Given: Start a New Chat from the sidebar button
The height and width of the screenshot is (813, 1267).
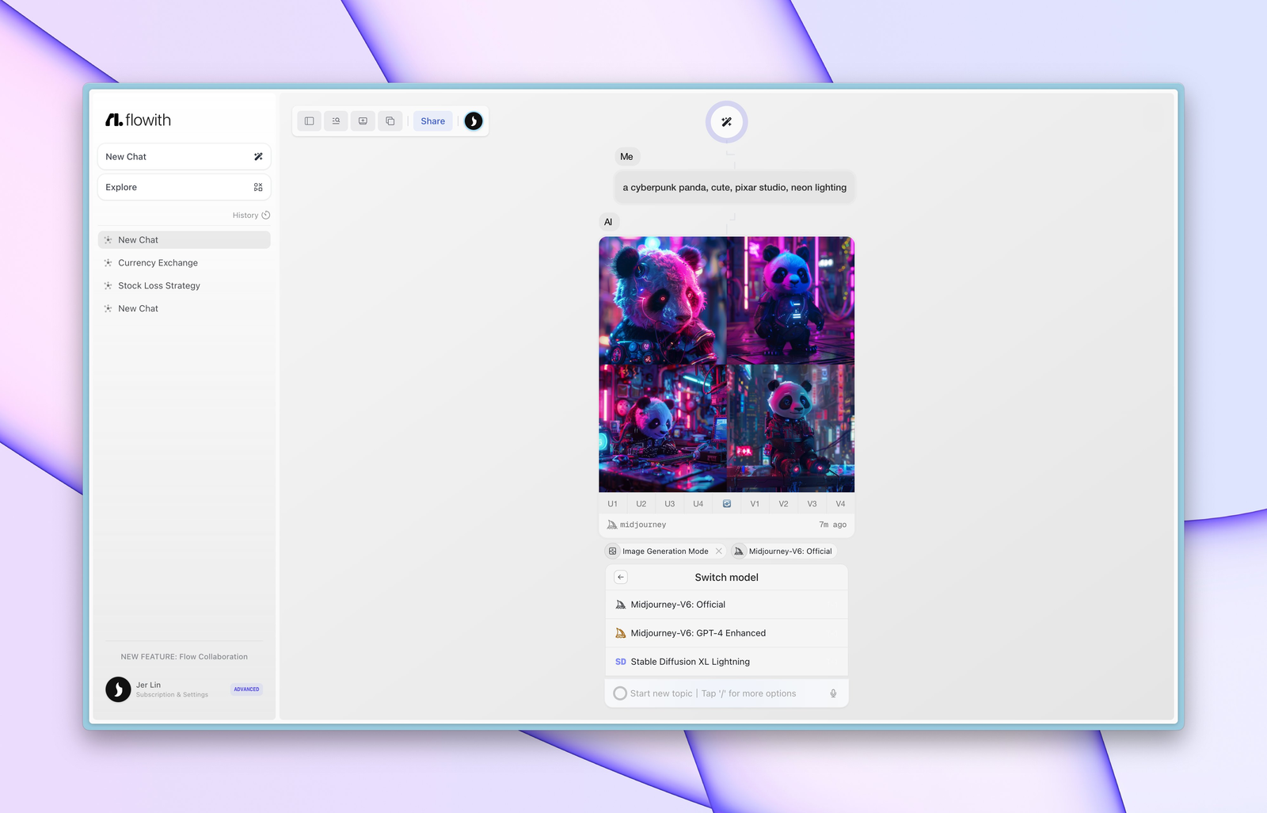Looking at the screenshot, I should pos(184,157).
